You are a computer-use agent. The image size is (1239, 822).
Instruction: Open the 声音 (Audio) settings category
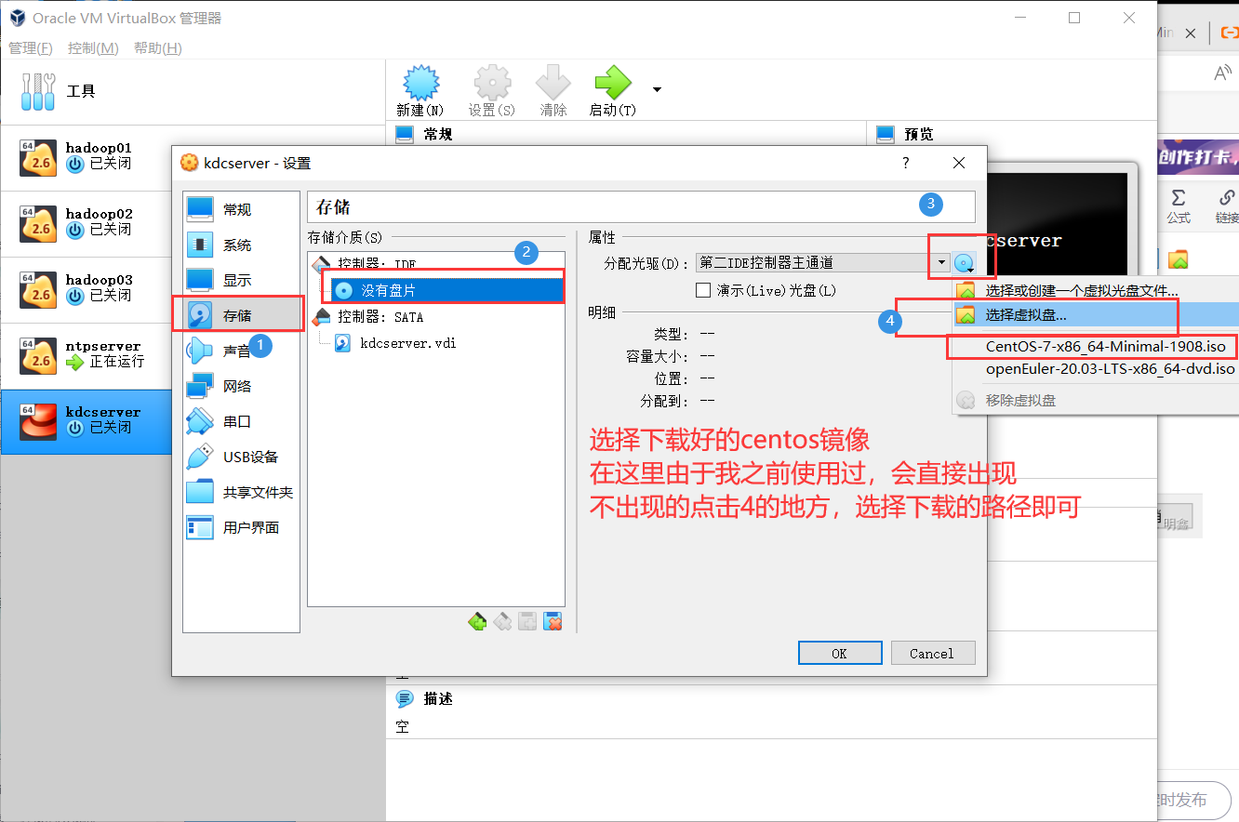[x=241, y=351]
